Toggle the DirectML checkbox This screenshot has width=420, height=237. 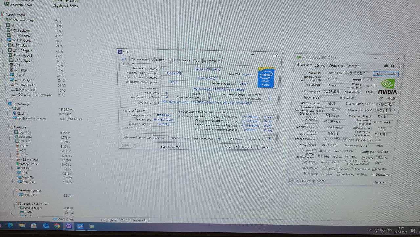pos(374,169)
